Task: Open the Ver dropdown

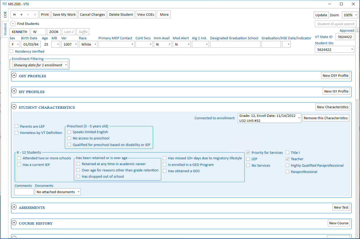Action: click(70, 44)
